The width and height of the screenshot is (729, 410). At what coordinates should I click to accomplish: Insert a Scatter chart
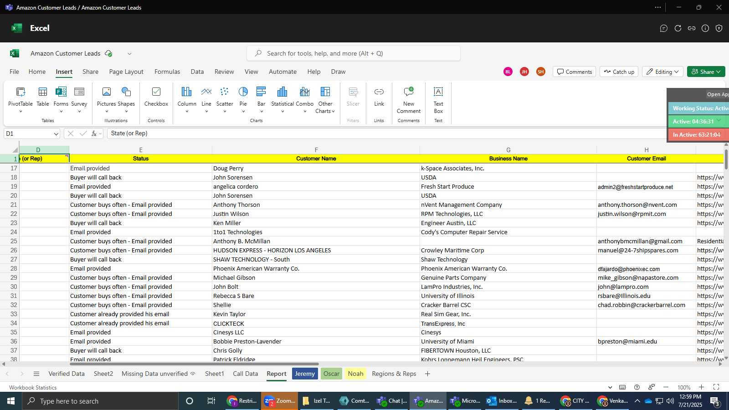(225, 96)
